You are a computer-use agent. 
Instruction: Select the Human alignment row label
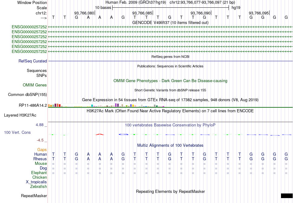(40, 154)
